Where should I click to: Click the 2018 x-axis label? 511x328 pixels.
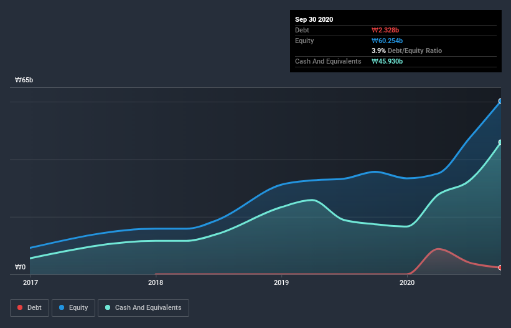(x=156, y=282)
